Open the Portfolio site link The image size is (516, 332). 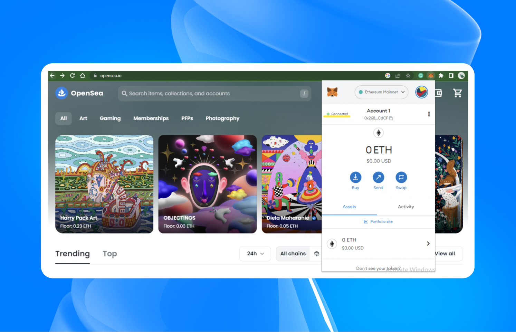[378, 221]
